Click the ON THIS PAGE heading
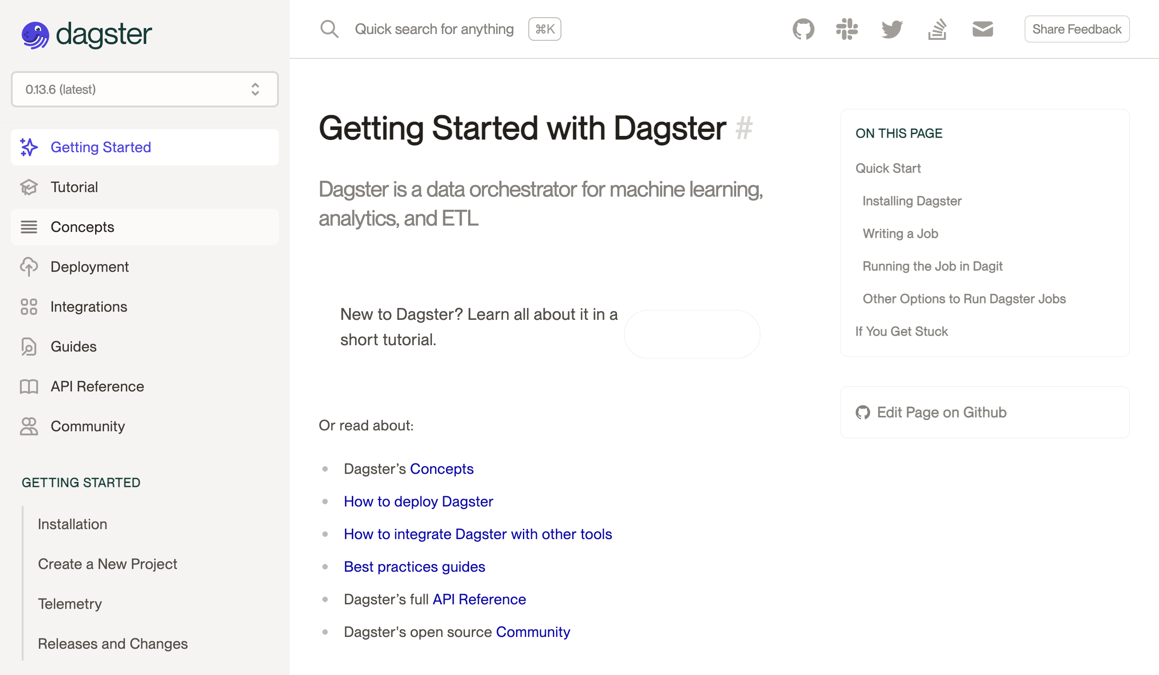The width and height of the screenshot is (1159, 675). pyautogui.click(x=899, y=133)
